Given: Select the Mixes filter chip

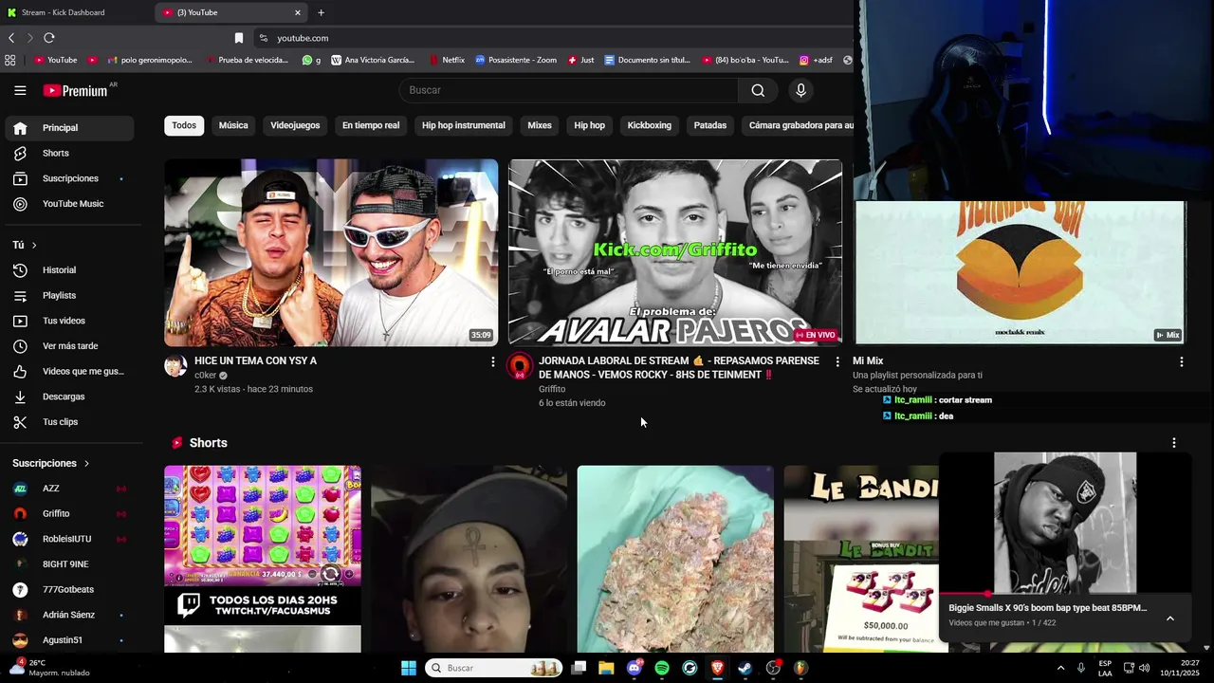Looking at the screenshot, I should (x=540, y=125).
